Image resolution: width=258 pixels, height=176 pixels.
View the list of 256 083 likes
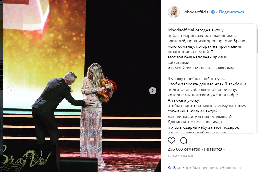click(196, 149)
